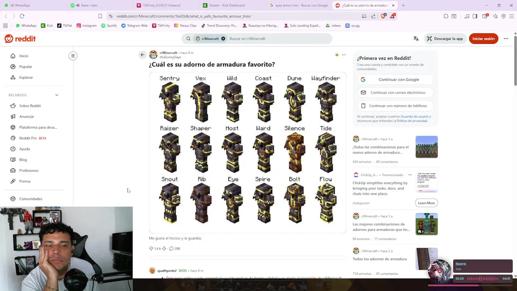Open the browser apps grid icon
This screenshot has height=291, width=517.
click(x=5, y=25)
